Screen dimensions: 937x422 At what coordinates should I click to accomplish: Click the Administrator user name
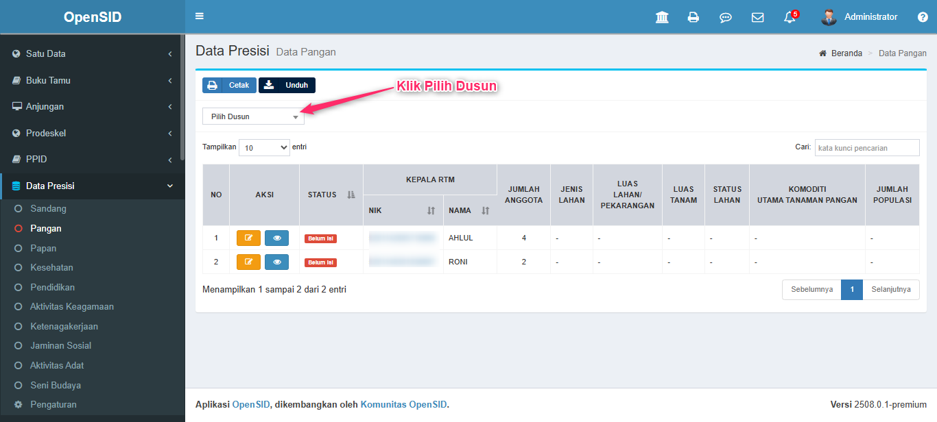[870, 17]
